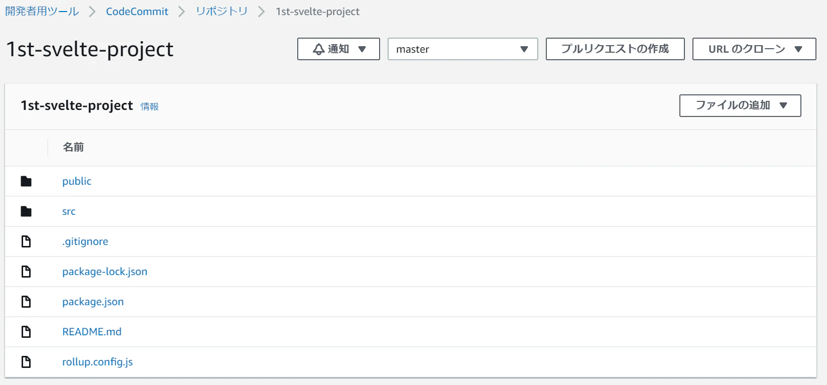The image size is (827, 385).
Task: Click the 名前 column header
Action: (73, 147)
